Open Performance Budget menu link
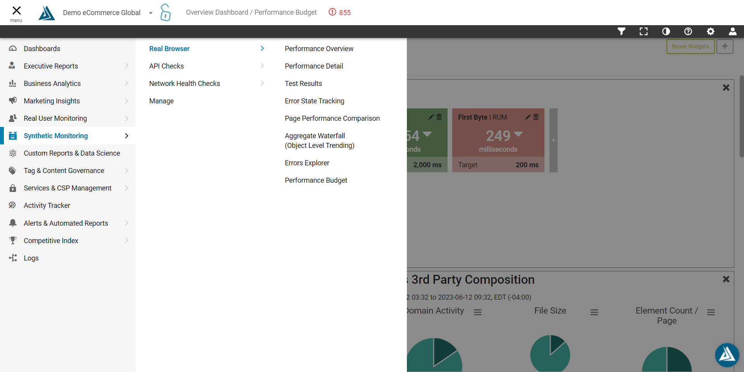Image resolution: width=744 pixels, height=372 pixels. 316,180
